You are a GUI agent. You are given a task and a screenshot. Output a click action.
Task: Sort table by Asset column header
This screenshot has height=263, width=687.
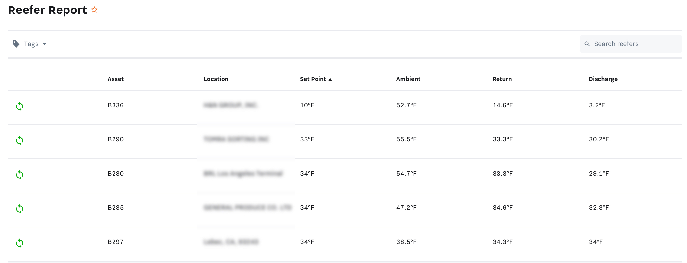click(x=115, y=79)
